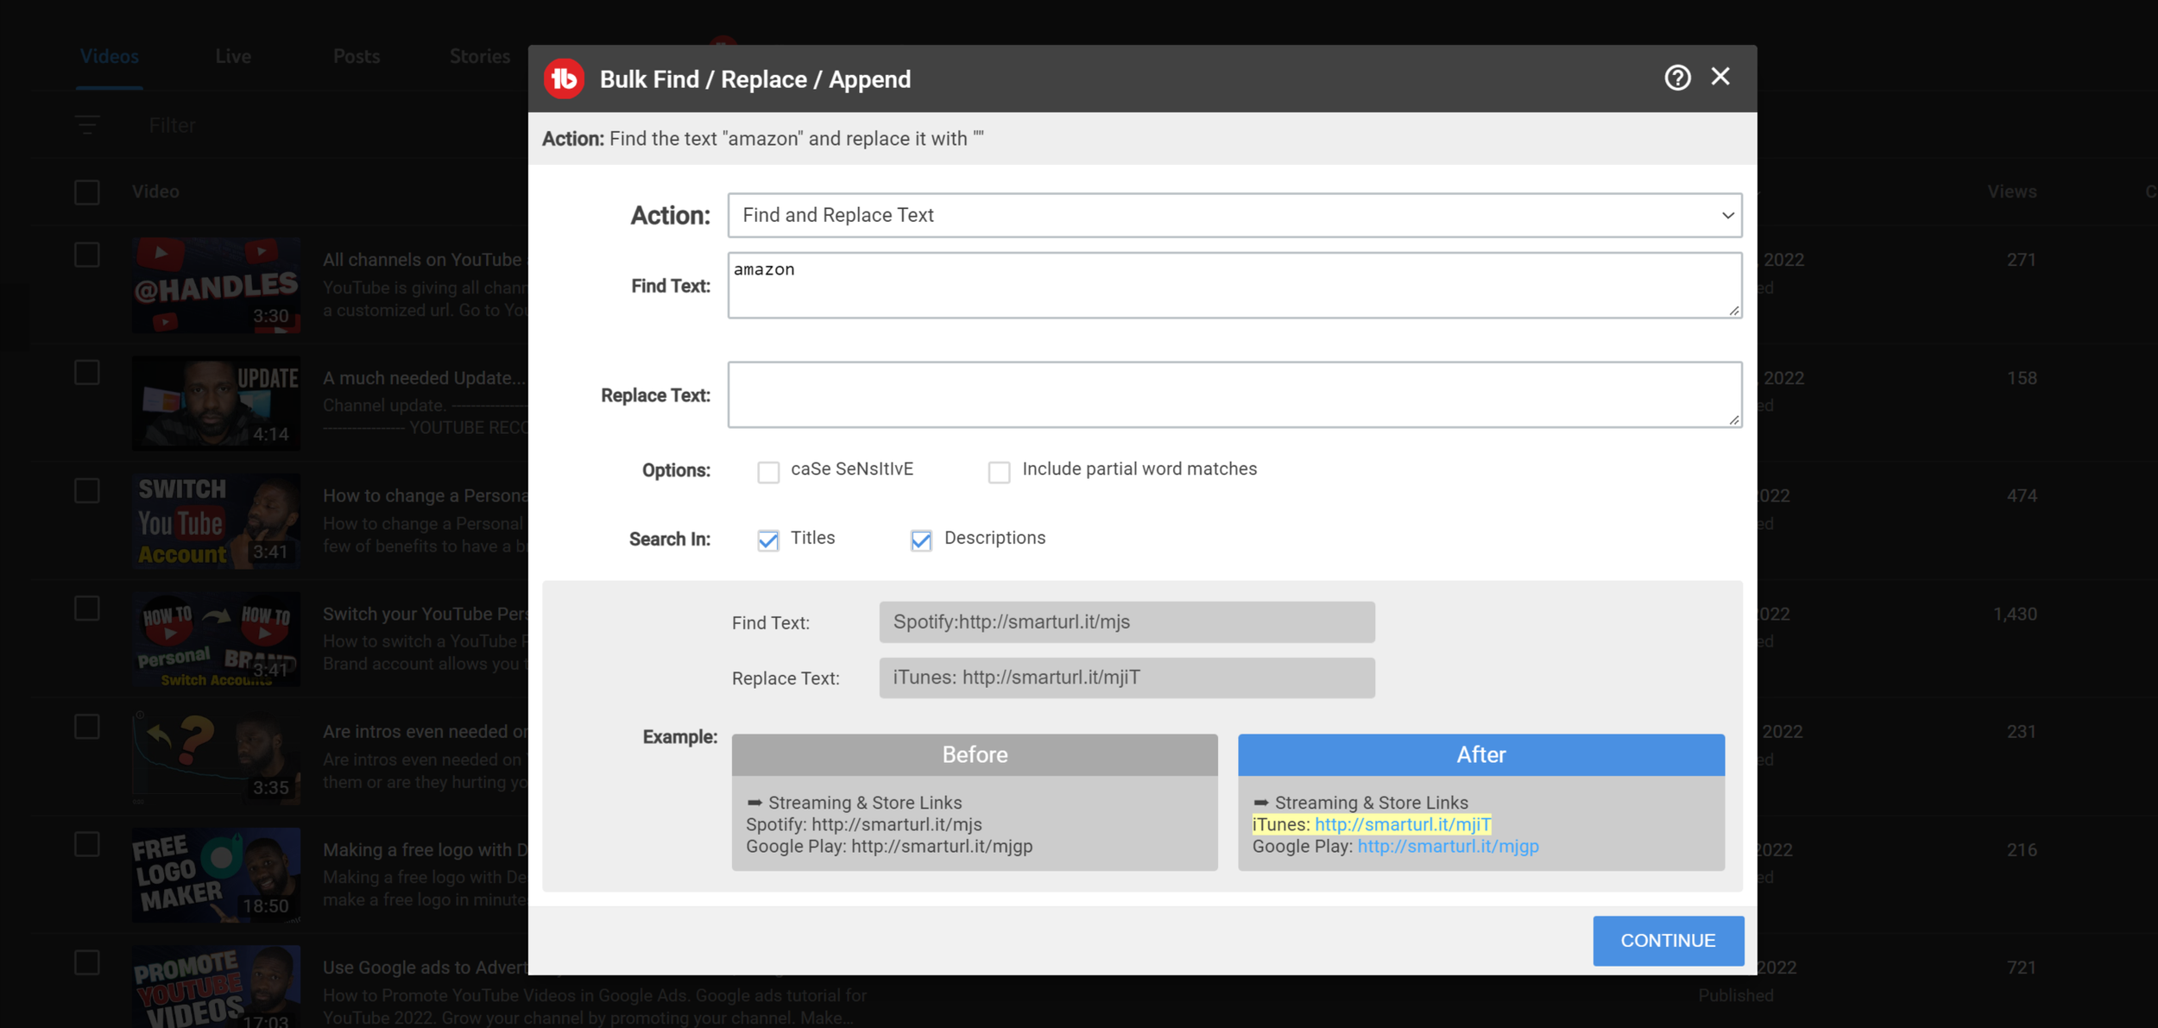The height and width of the screenshot is (1028, 2158).
Task: Toggle the select-all Video header checkbox
Action: [x=87, y=192]
